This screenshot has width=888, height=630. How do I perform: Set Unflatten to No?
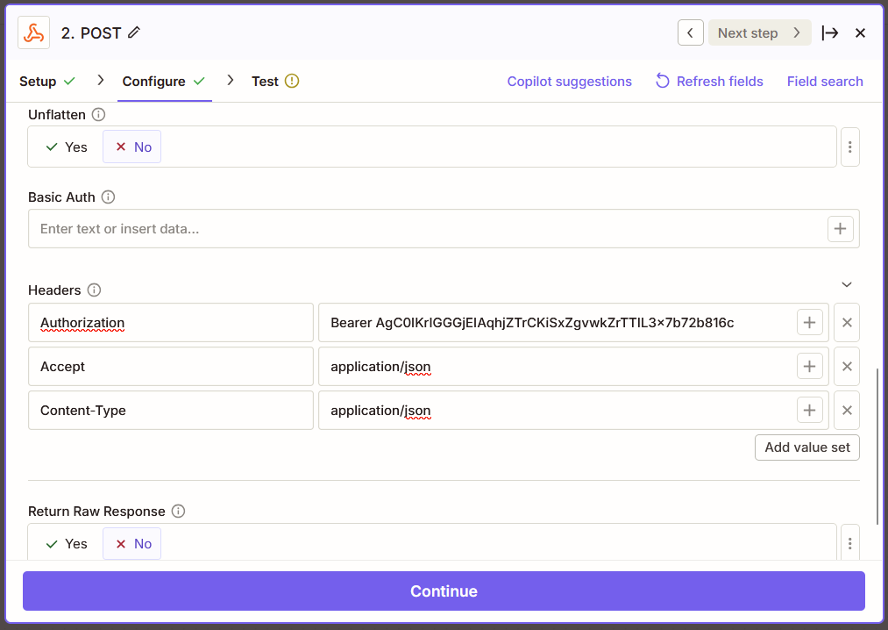[x=133, y=147]
